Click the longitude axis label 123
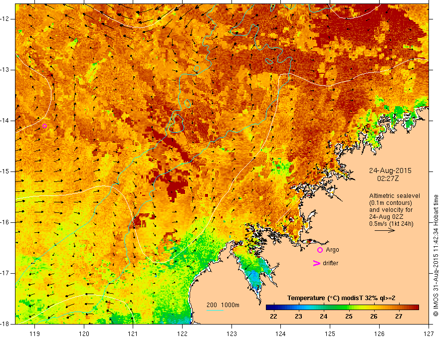Viewport: 439px width, 339px height. [x=231, y=334]
